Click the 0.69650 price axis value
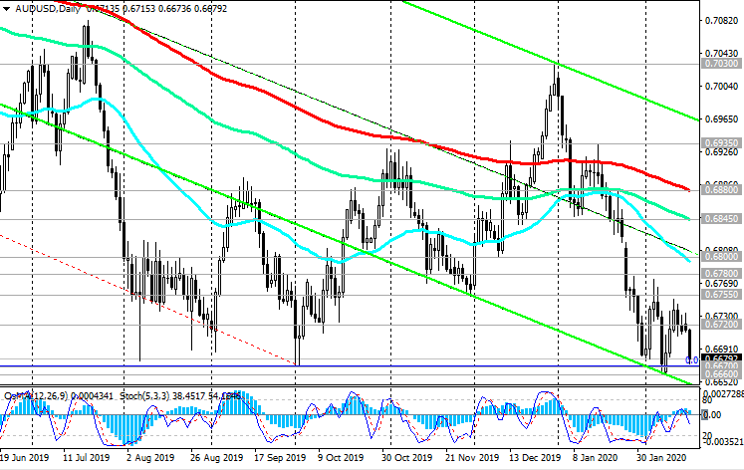 point(722,118)
